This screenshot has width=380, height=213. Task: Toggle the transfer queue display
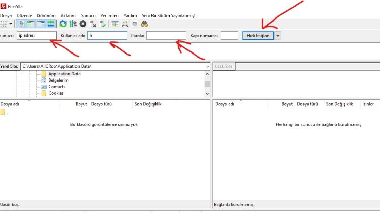(x=51, y=24)
